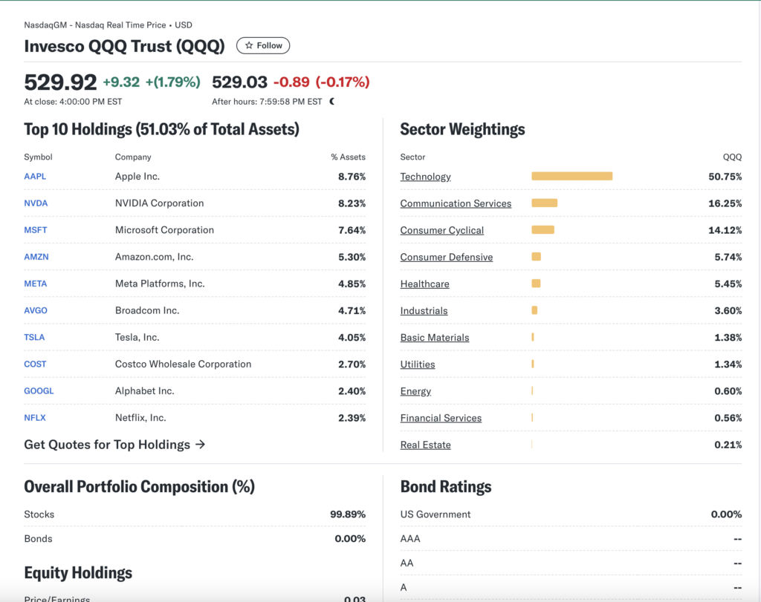Click the Top 10 Holdings heading

click(x=161, y=129)
